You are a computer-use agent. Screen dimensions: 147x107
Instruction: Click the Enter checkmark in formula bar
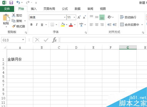point(46,40)
